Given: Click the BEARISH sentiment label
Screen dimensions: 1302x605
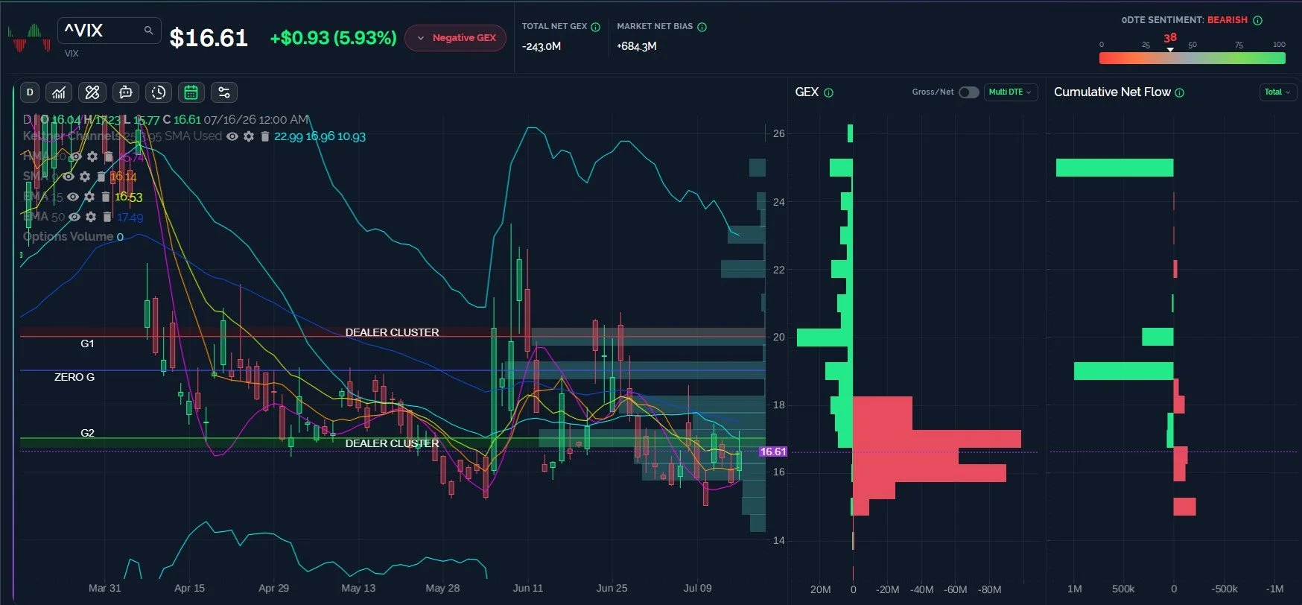Looking at the screenshot, I should [1227, 20].
